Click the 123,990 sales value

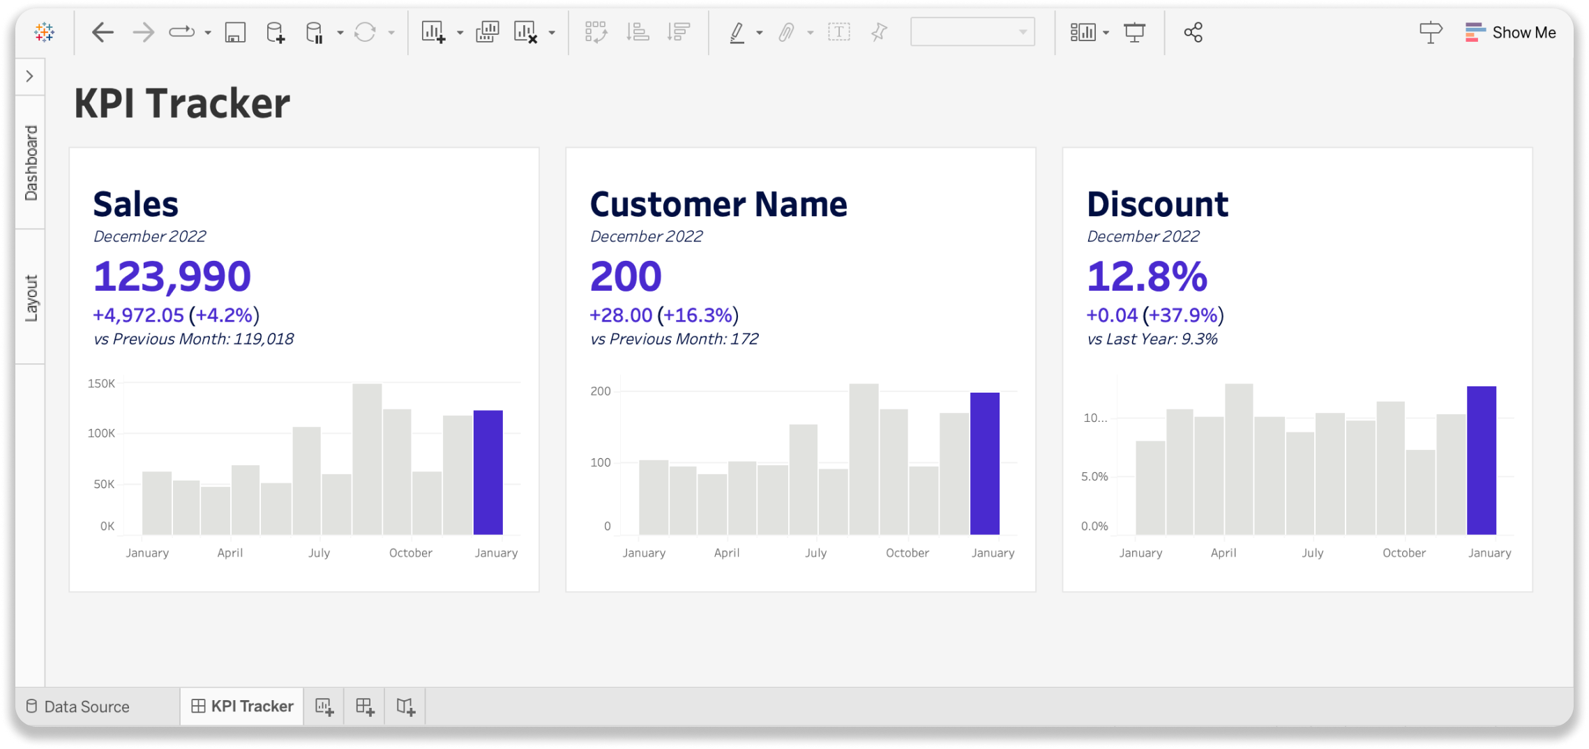172,275
